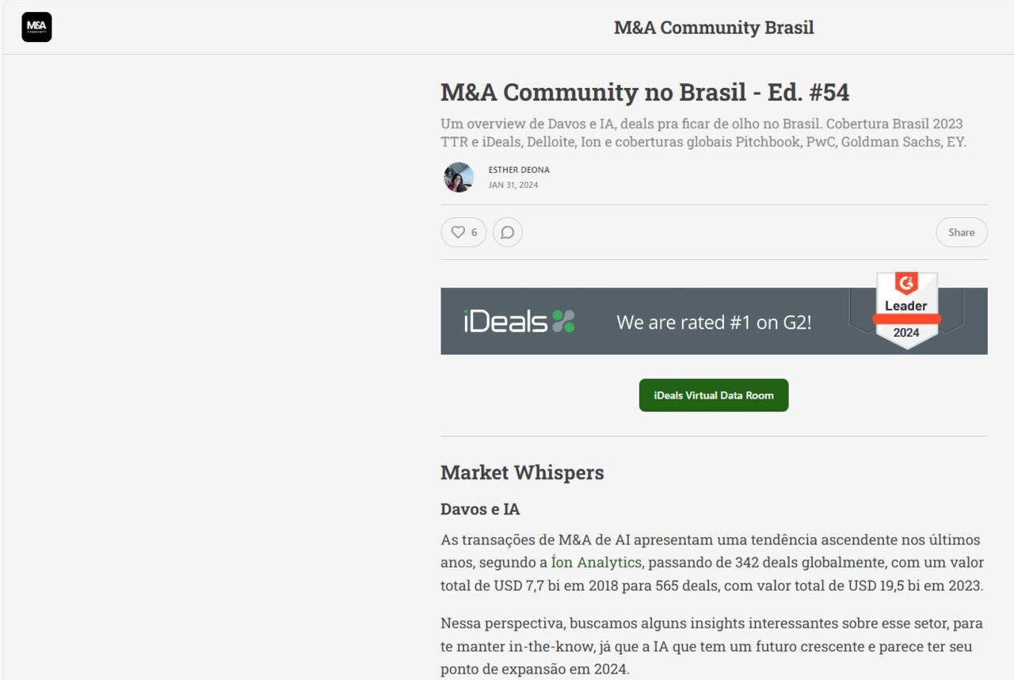Click the article title Ed. #54 heading
The width and height of the screenshot is (1014, 680).
pos(645,93)
